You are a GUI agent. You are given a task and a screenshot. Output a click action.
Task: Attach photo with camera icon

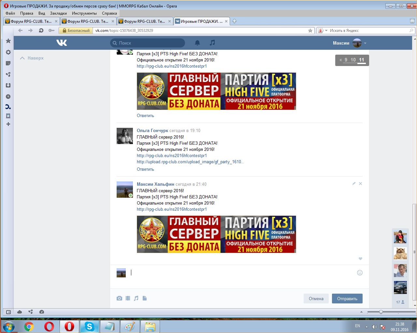click(119, 298)
